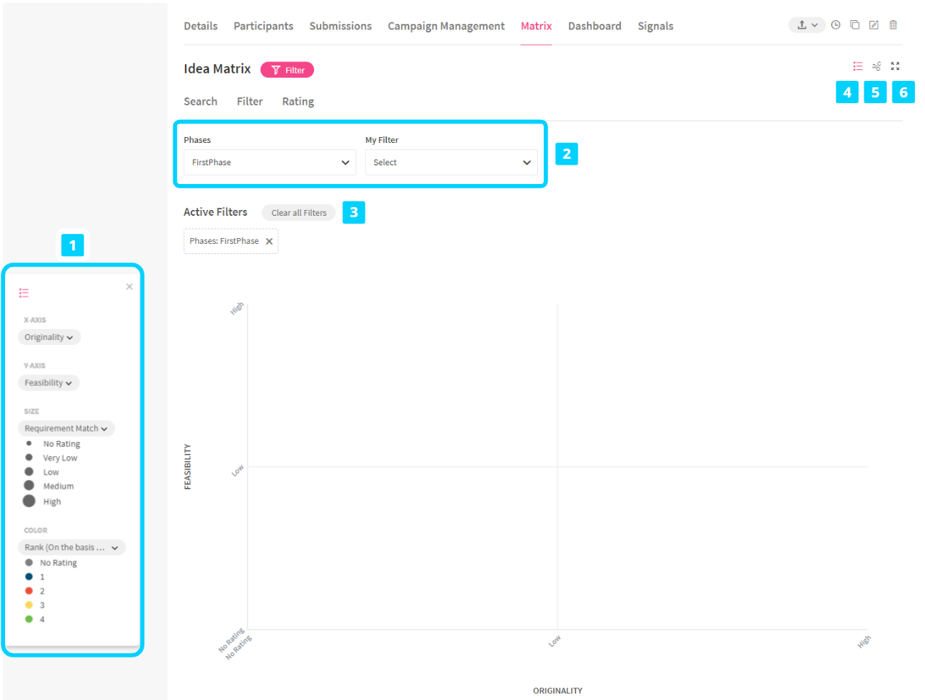
Task: Click the green rank 4 color dot
Action: pos(29,619)
